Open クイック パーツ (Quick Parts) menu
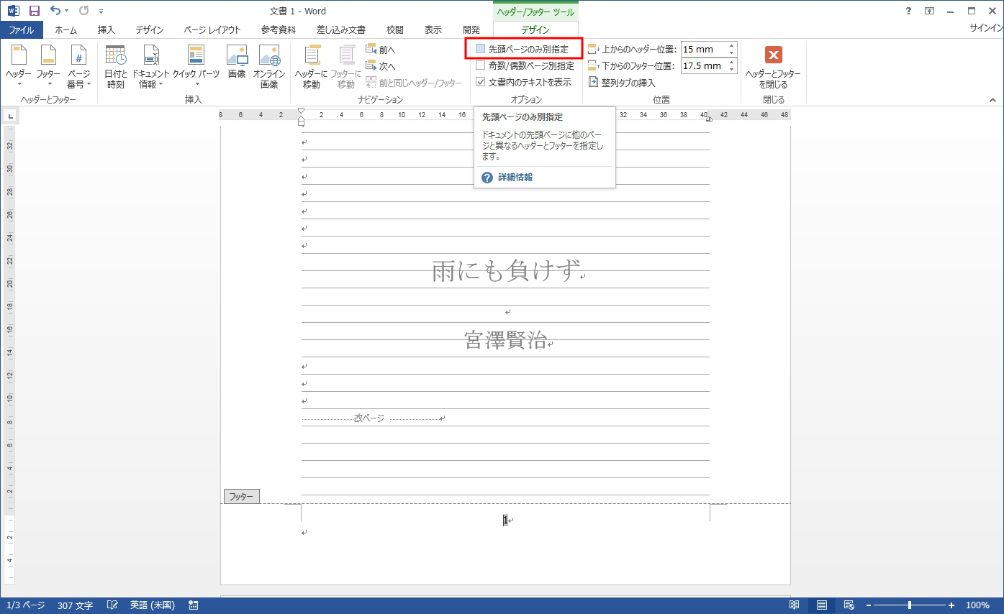Screen dimensions: 1004x614 tap(196, 66)
